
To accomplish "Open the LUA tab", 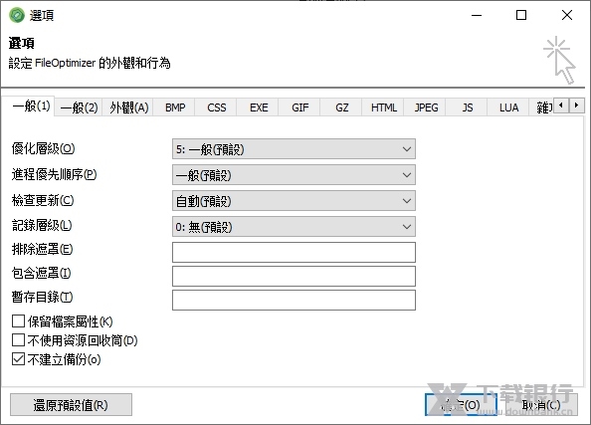I will click(508, 107).
